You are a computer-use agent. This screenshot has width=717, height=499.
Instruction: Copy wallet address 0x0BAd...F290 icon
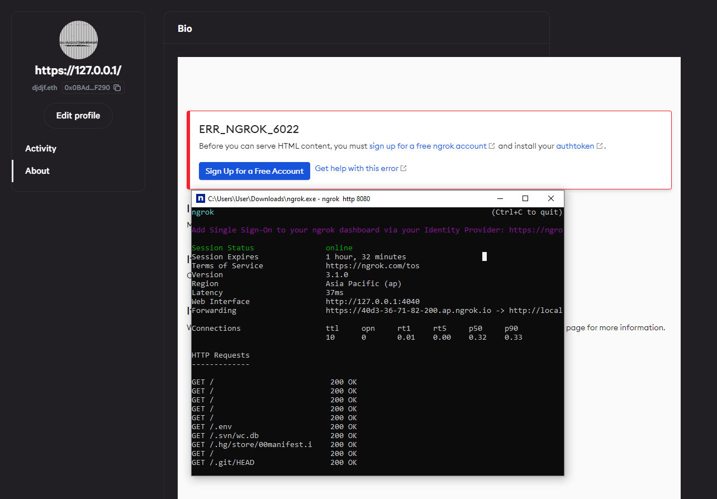pos(117,88)
